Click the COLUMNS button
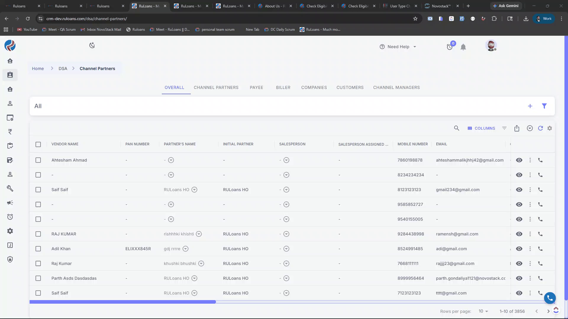The width and height of the screenshot is (568, 319). [x=481, y=128]
